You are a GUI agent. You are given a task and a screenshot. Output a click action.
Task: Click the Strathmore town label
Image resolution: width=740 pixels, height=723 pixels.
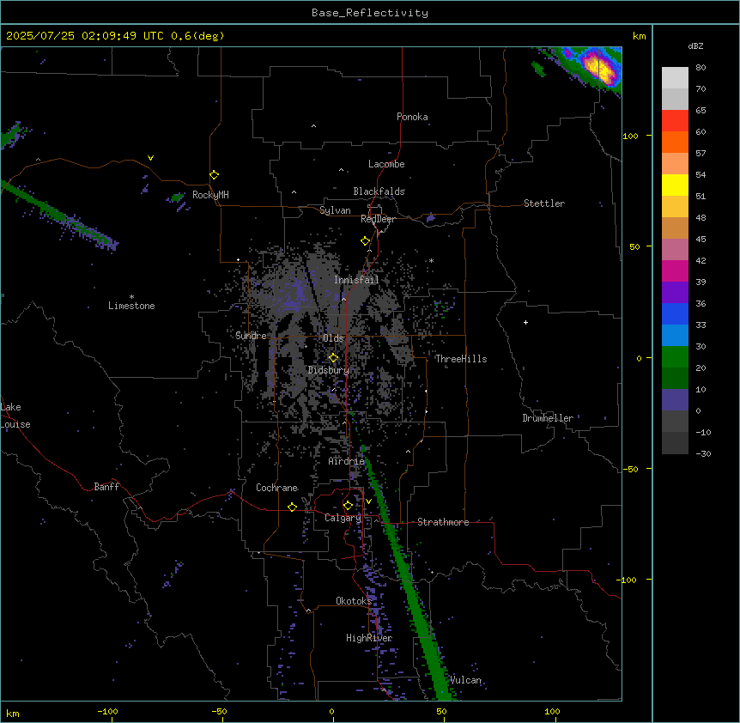[443, 522]
